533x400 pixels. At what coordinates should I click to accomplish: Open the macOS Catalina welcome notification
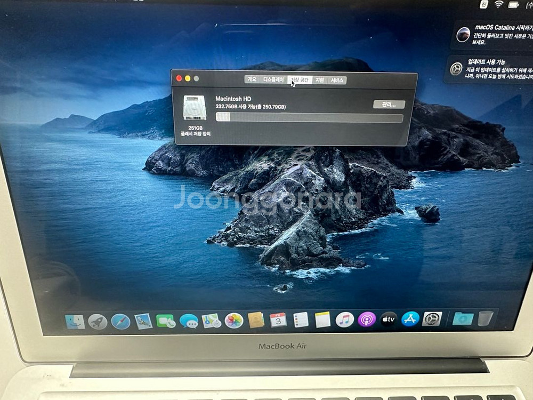(493, 35)
